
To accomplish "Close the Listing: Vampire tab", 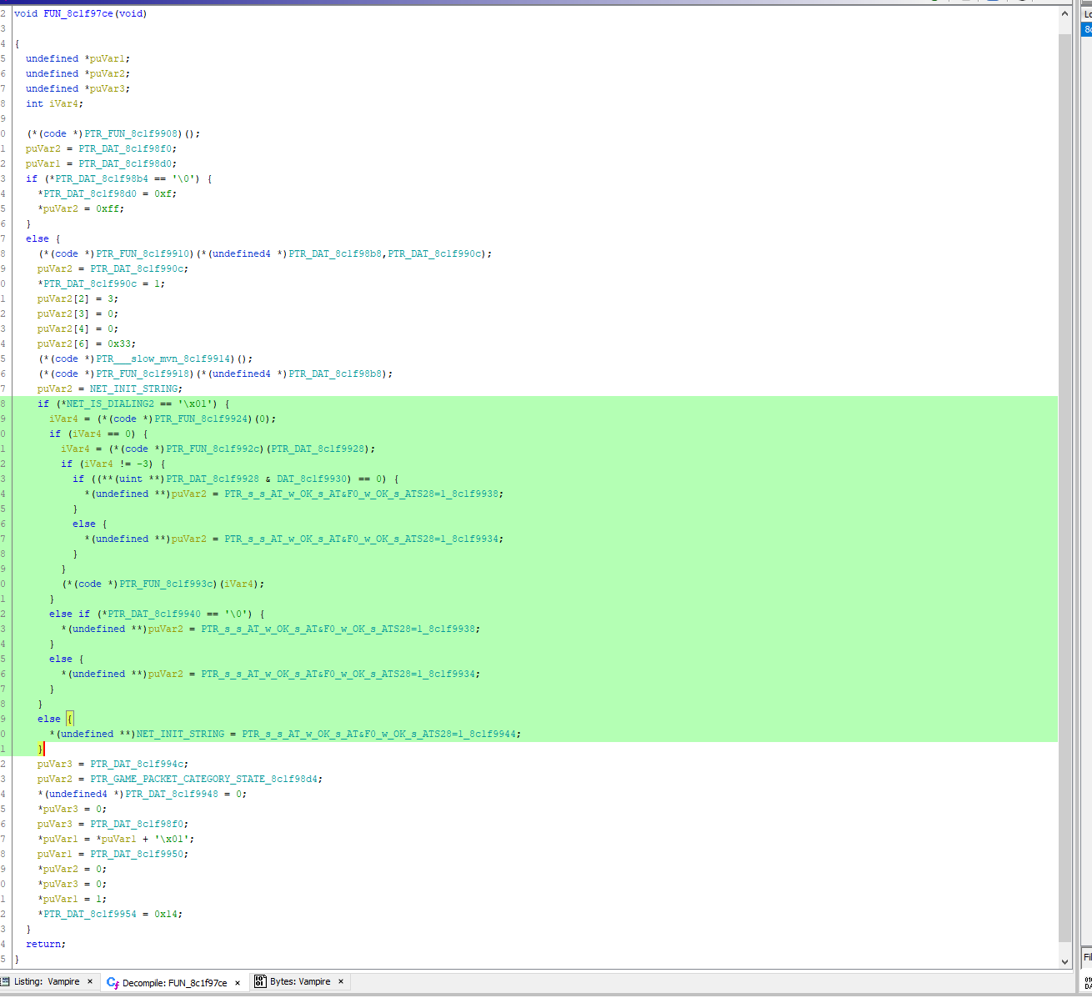I will coord(90,981).
